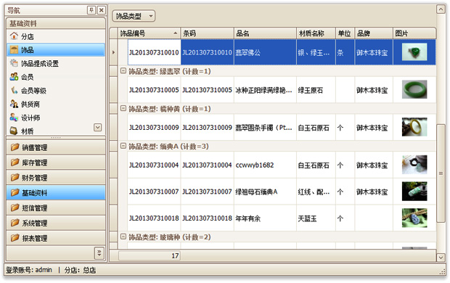Click the green bangle thumbnail of JL201307310005
The height and width of the screenshot is (283, 450).
pos(414,89)
